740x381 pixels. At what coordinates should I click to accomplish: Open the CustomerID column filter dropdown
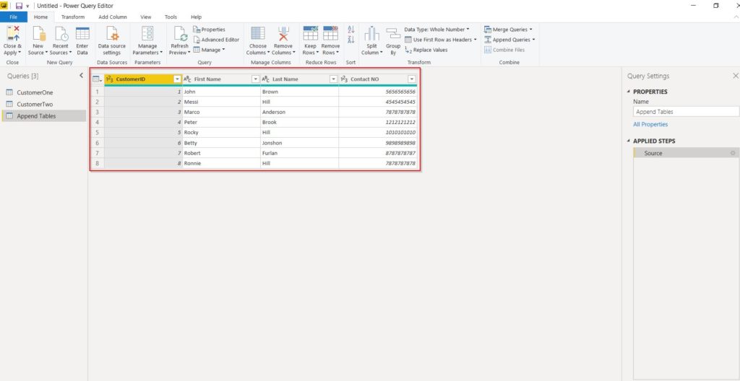point(177,79)
